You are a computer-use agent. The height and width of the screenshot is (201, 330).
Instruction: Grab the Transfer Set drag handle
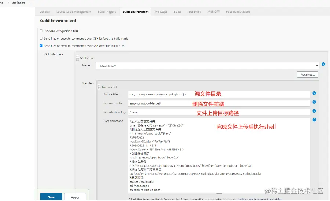99,87
